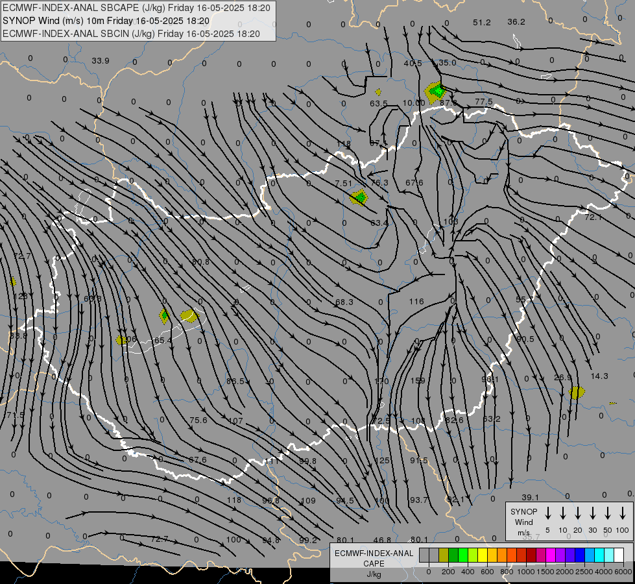Screen dimensions: 635x584
Task: Pick the pure yellow 500–600 J/kg CAPE swatch
Action: pyautogui.click(x=483, y=555)
